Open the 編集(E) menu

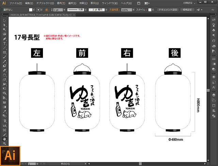(x=29, y=3)
